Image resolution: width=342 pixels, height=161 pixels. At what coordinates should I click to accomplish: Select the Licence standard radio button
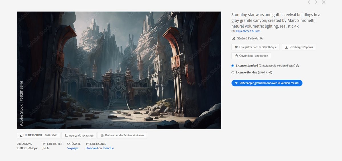(x=233, y=66)
